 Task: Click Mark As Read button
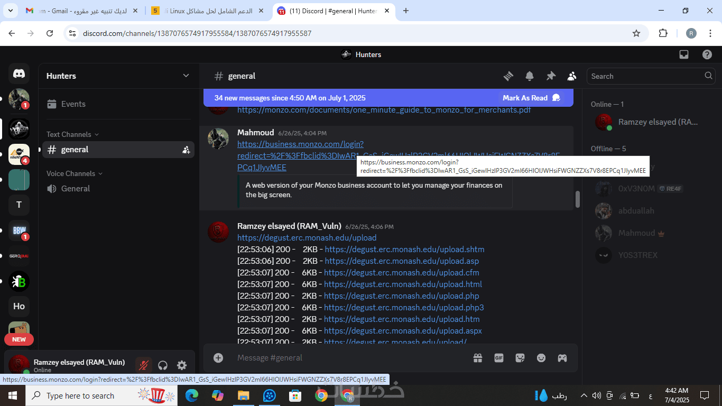(x=531, y=98)
